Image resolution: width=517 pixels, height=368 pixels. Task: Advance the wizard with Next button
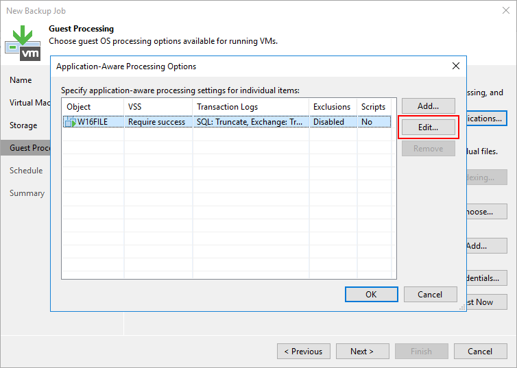pos(361,352)
